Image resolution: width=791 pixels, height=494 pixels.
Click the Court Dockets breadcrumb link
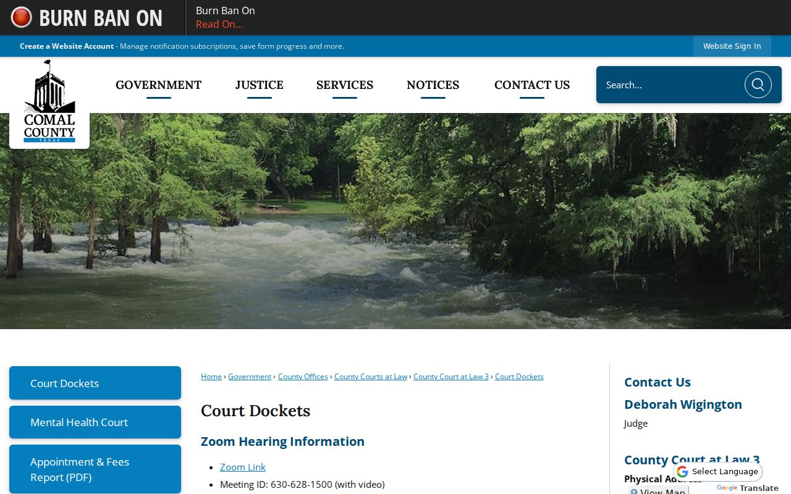pos(519,377)
